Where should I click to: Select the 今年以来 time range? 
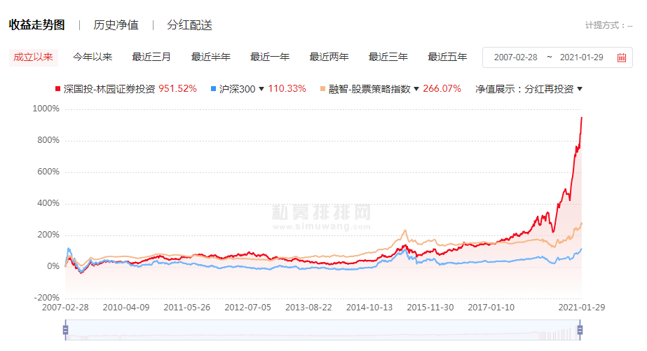(93, 57)
